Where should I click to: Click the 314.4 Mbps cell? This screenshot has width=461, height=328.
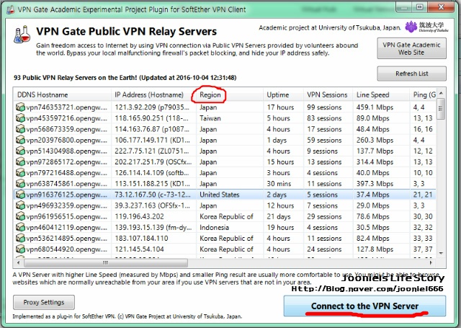[375, 161]
